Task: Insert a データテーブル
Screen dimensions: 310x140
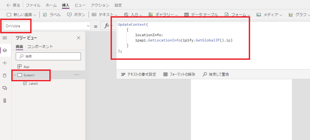Action: coord(201,15)
